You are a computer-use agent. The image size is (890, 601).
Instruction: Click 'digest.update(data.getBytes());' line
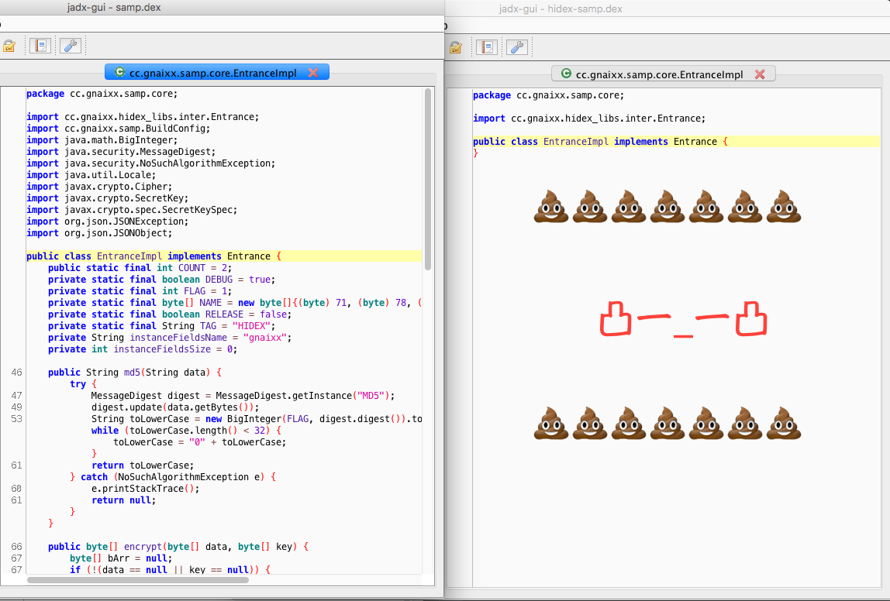[x=175, y=407]
